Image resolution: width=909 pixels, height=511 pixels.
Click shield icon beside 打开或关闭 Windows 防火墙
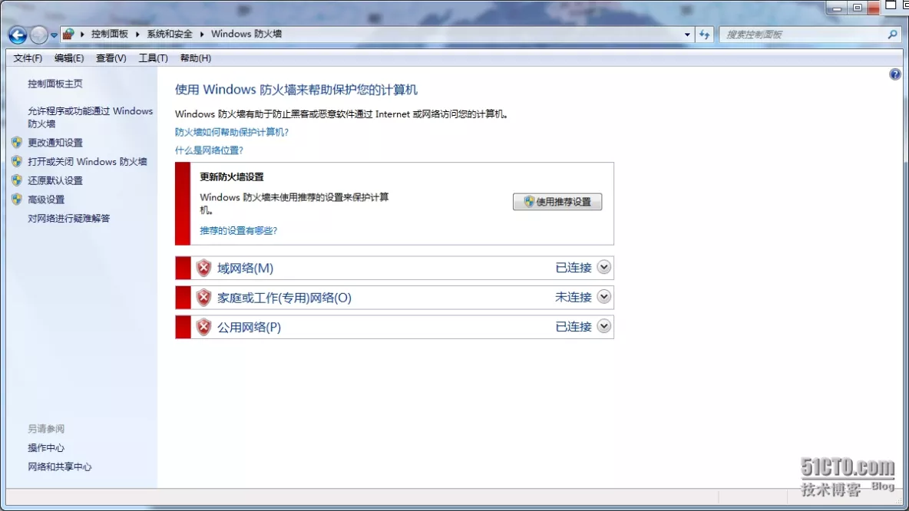pos(17,161)
